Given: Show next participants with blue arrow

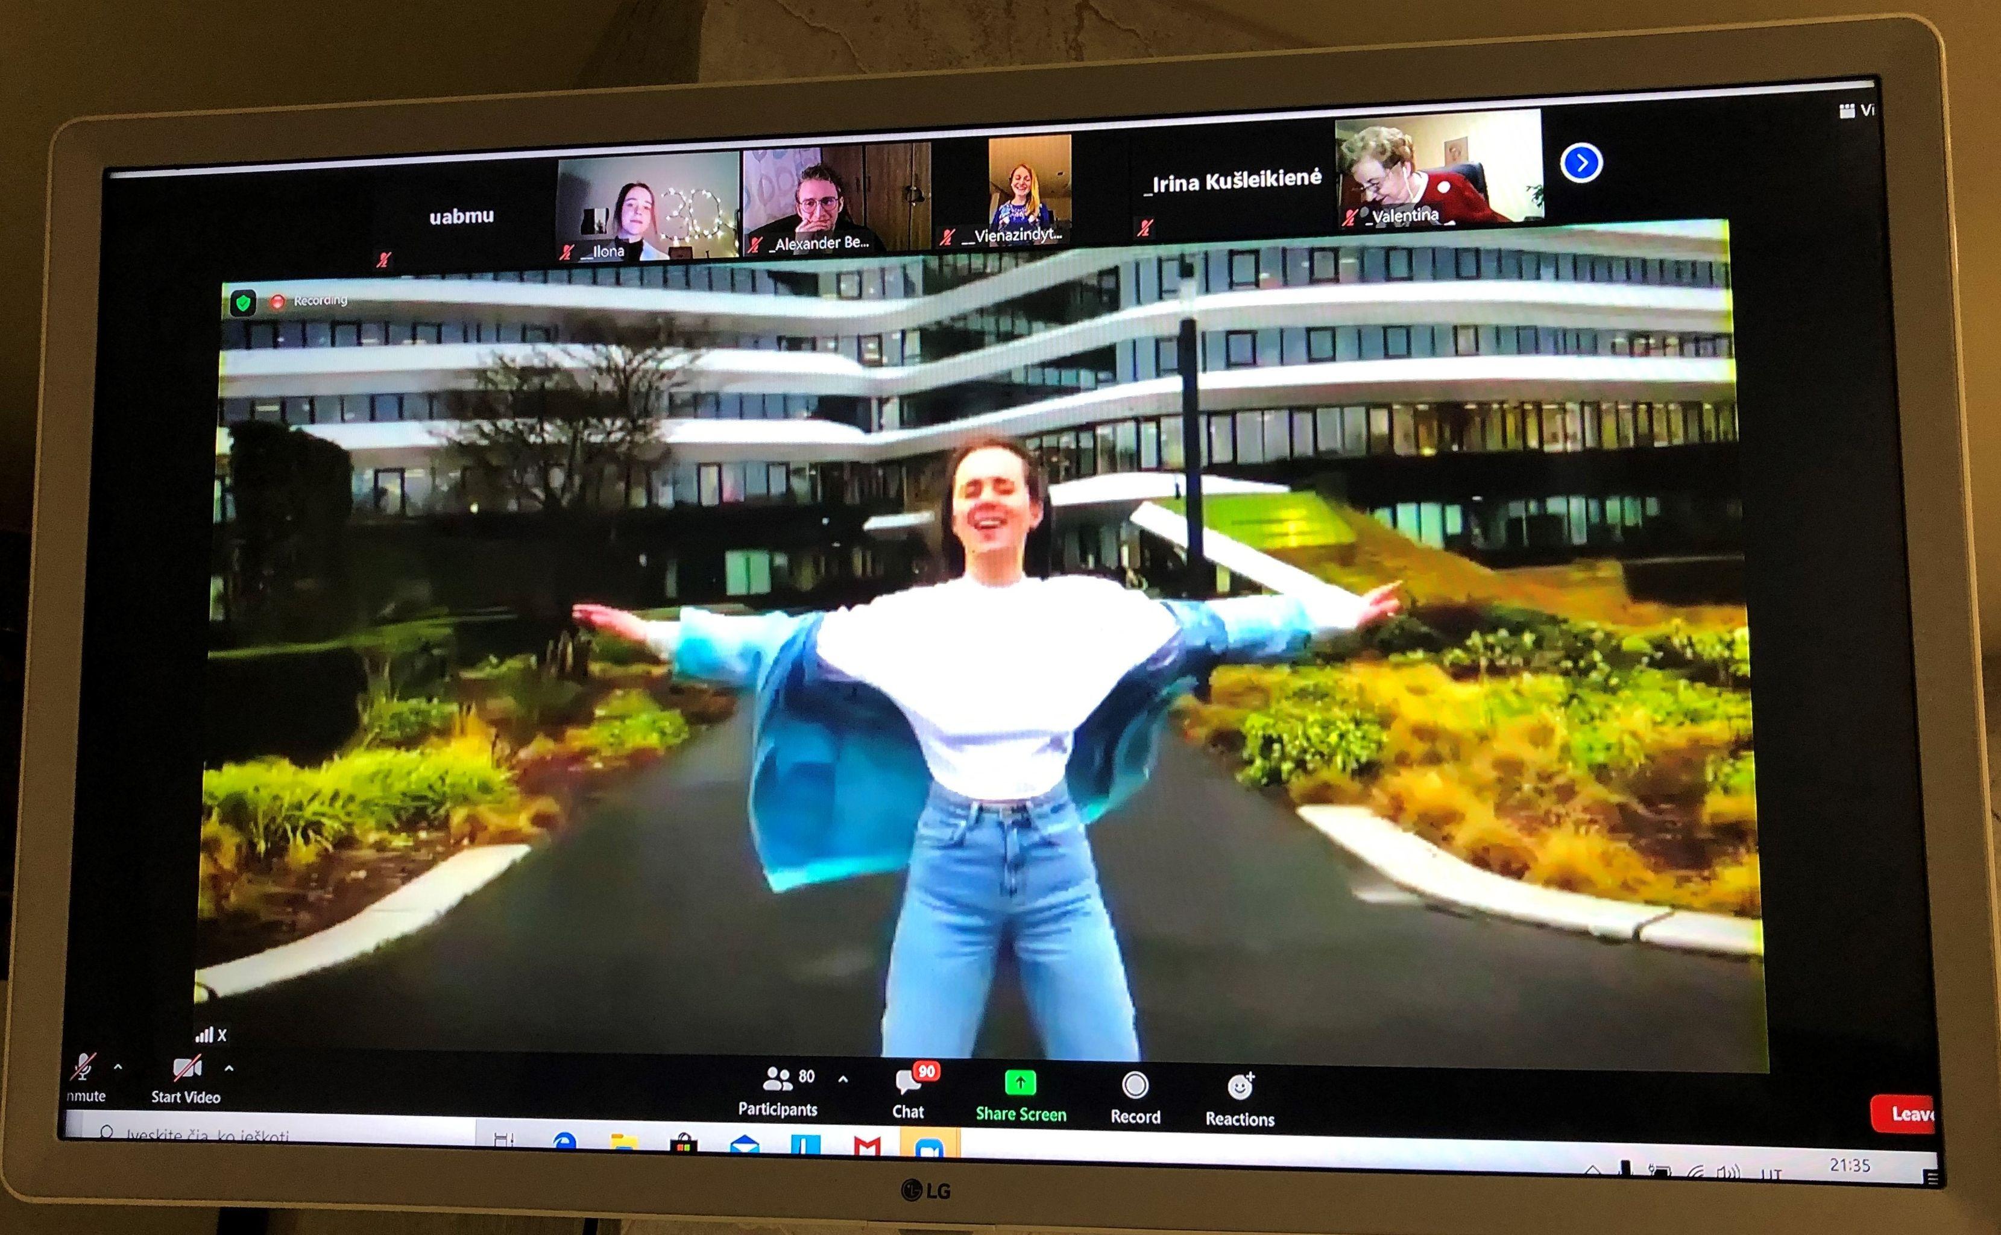Looking at the screenshot, I should coord(1581,163).
